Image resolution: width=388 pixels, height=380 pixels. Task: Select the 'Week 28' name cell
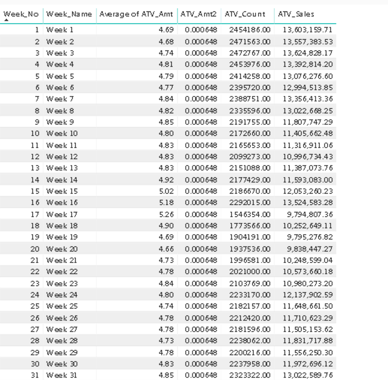[62, 341]
